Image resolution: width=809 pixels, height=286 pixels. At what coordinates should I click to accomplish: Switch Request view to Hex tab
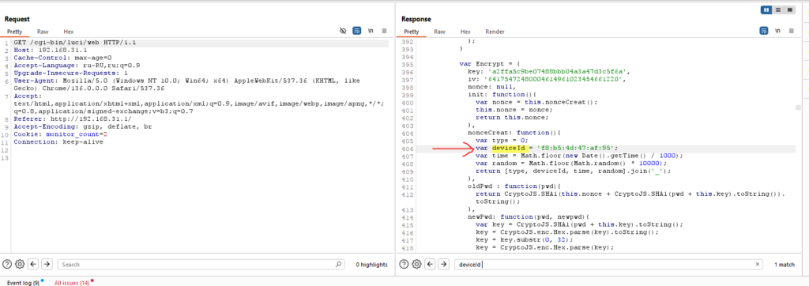coord(69,32)
